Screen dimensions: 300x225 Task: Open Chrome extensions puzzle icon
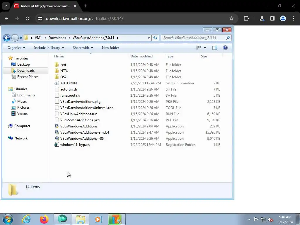coord(246,18)
